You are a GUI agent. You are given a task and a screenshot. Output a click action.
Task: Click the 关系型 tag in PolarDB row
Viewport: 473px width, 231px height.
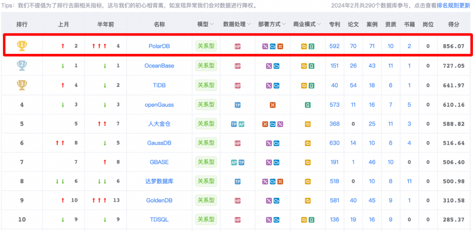pyautogui.click(x=206, y=46)
